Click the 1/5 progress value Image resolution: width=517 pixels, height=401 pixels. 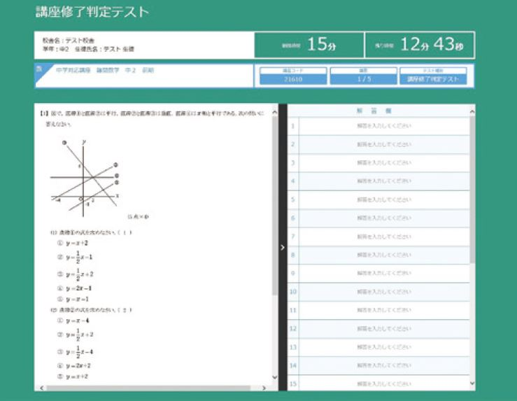[x=364, y=79]
